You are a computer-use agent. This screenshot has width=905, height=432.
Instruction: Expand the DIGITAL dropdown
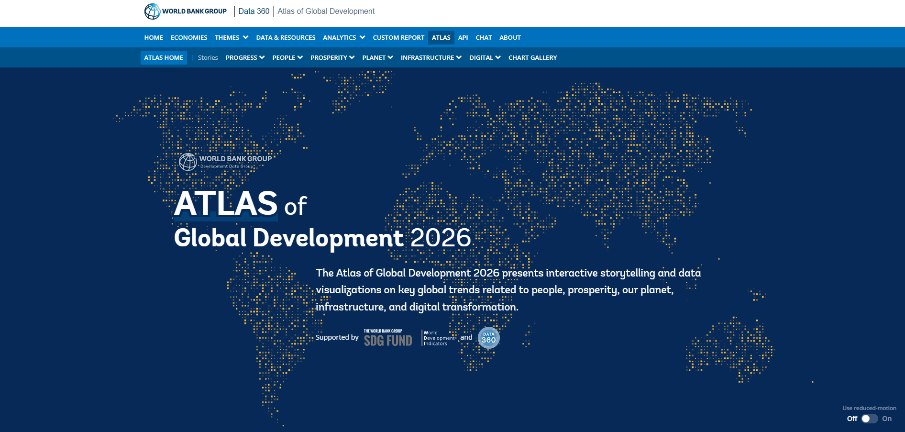pyautogui.click(x=485, y=57)
